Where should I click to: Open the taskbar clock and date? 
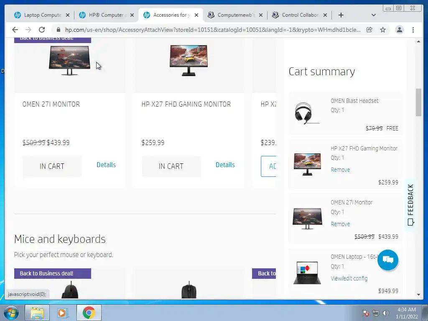click(407, 313)
